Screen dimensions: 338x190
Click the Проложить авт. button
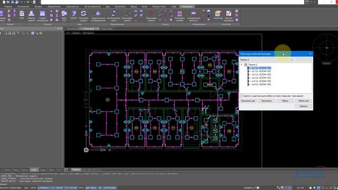point(248,101)
